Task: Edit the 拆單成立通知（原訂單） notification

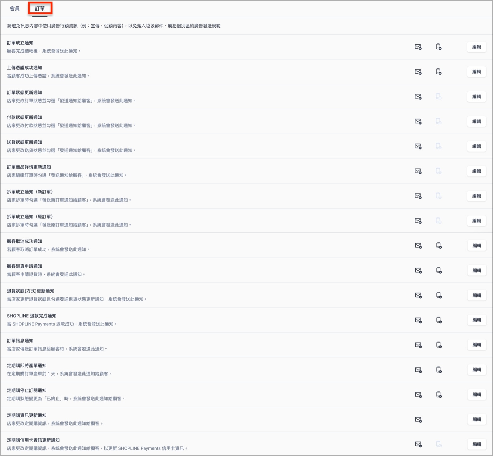Action: 477,221
